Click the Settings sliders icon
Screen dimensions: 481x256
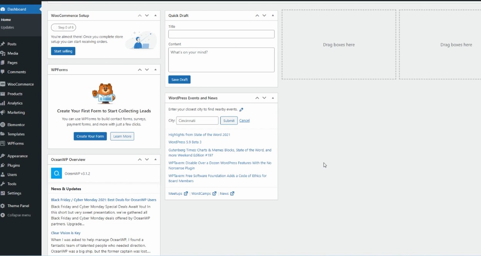[x=3, y=193]
